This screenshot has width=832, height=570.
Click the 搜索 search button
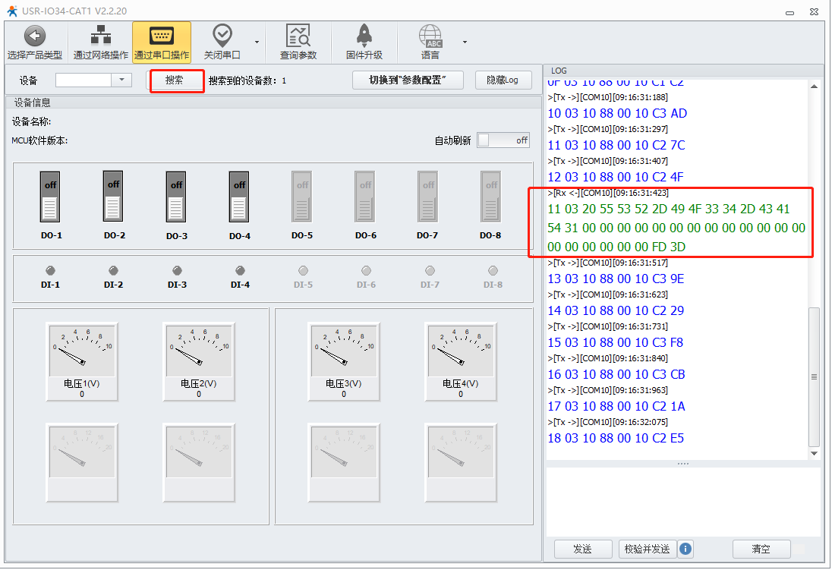pos(174,80)
